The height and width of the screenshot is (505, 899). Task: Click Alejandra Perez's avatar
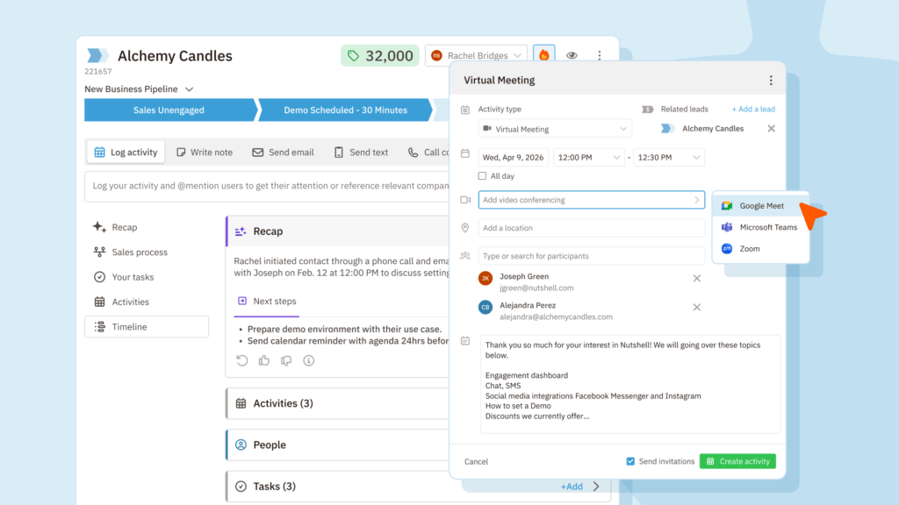tap(485, 308)
